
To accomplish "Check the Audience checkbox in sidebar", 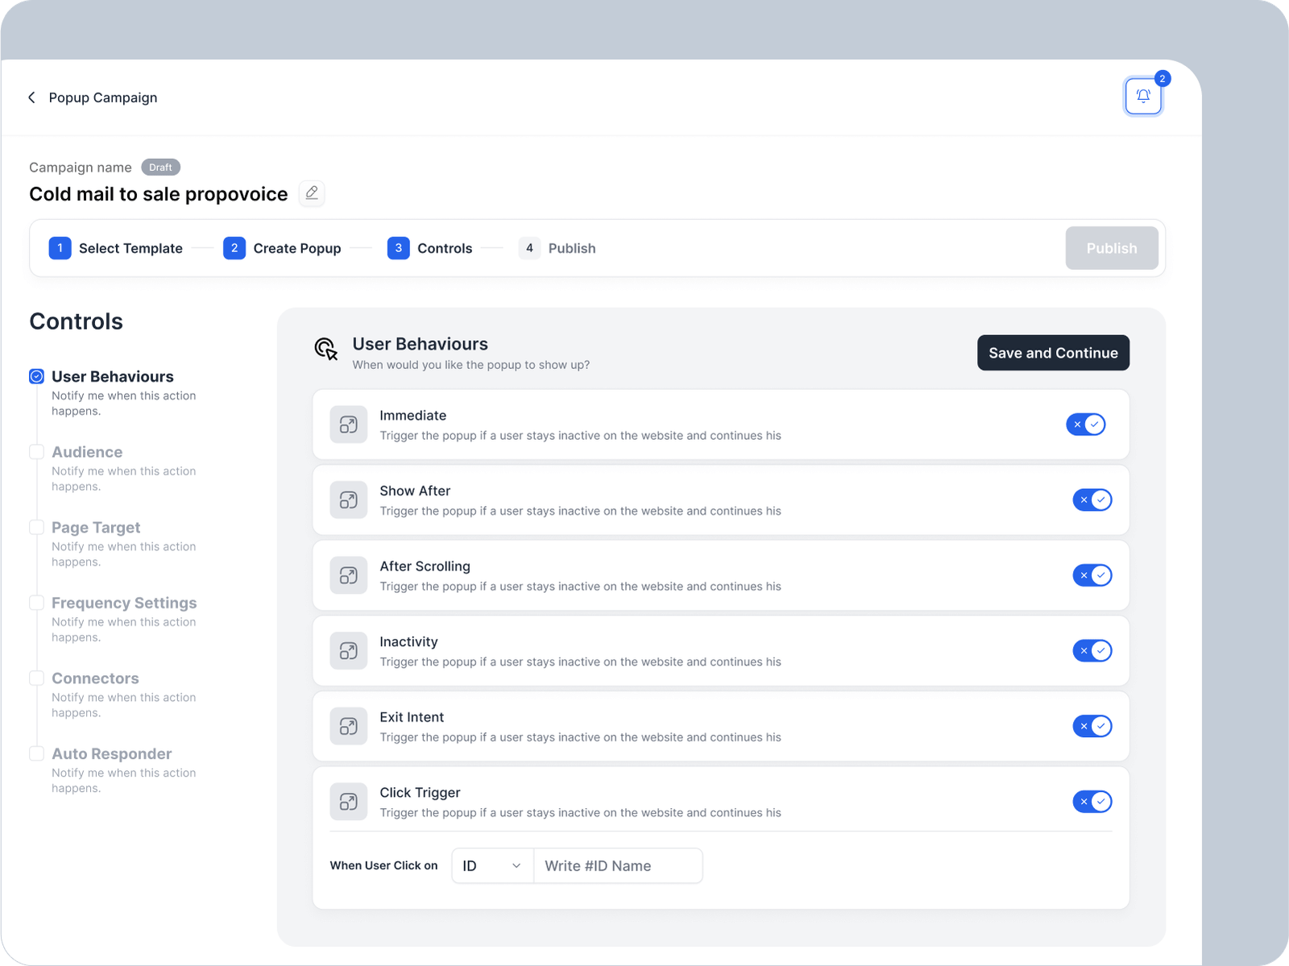I will (37, 452).
